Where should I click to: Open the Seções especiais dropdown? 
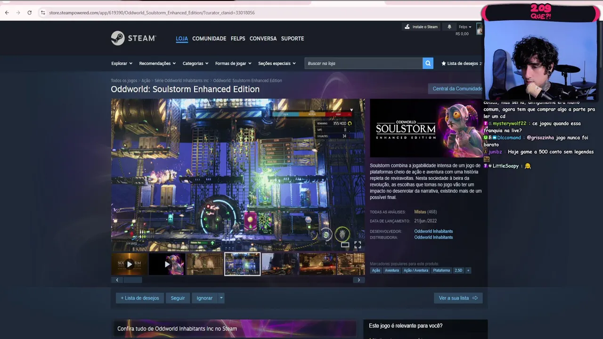click(277, 63)
